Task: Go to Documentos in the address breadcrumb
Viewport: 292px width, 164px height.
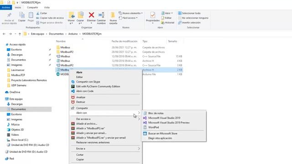Action: 56,34
